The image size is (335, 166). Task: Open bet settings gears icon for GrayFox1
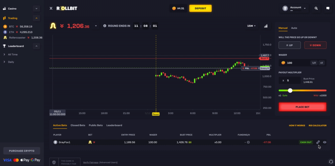(x=318, y=142)
